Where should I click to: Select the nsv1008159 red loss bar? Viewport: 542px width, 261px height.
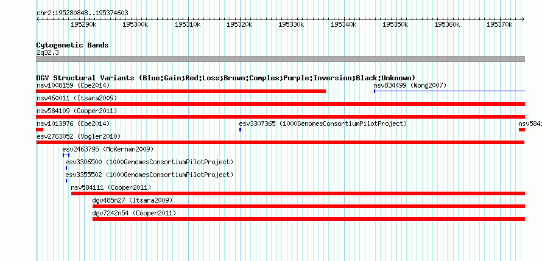[x=181, y=91]
